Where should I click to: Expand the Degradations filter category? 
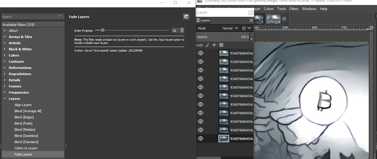click(x=5, y=74)
